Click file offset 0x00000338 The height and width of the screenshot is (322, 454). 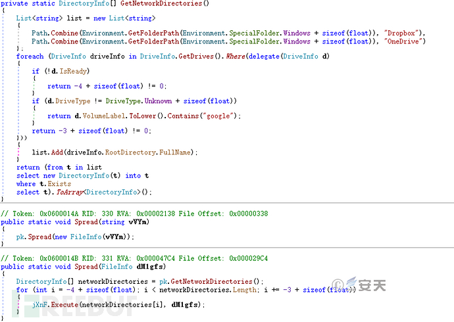pos(249,214)
